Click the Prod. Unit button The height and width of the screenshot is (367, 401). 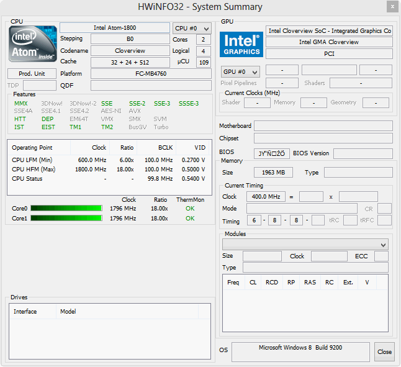(32, 73)
